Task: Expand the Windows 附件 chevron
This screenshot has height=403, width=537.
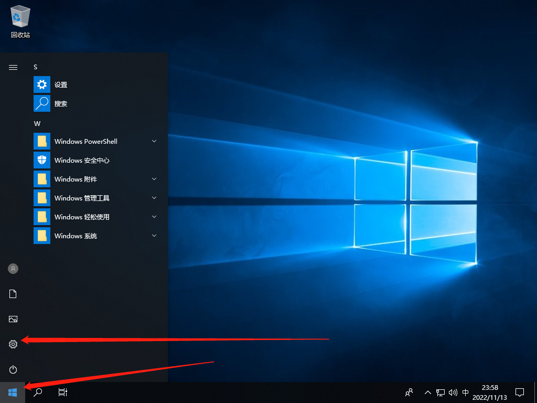Action: [154, 179]
